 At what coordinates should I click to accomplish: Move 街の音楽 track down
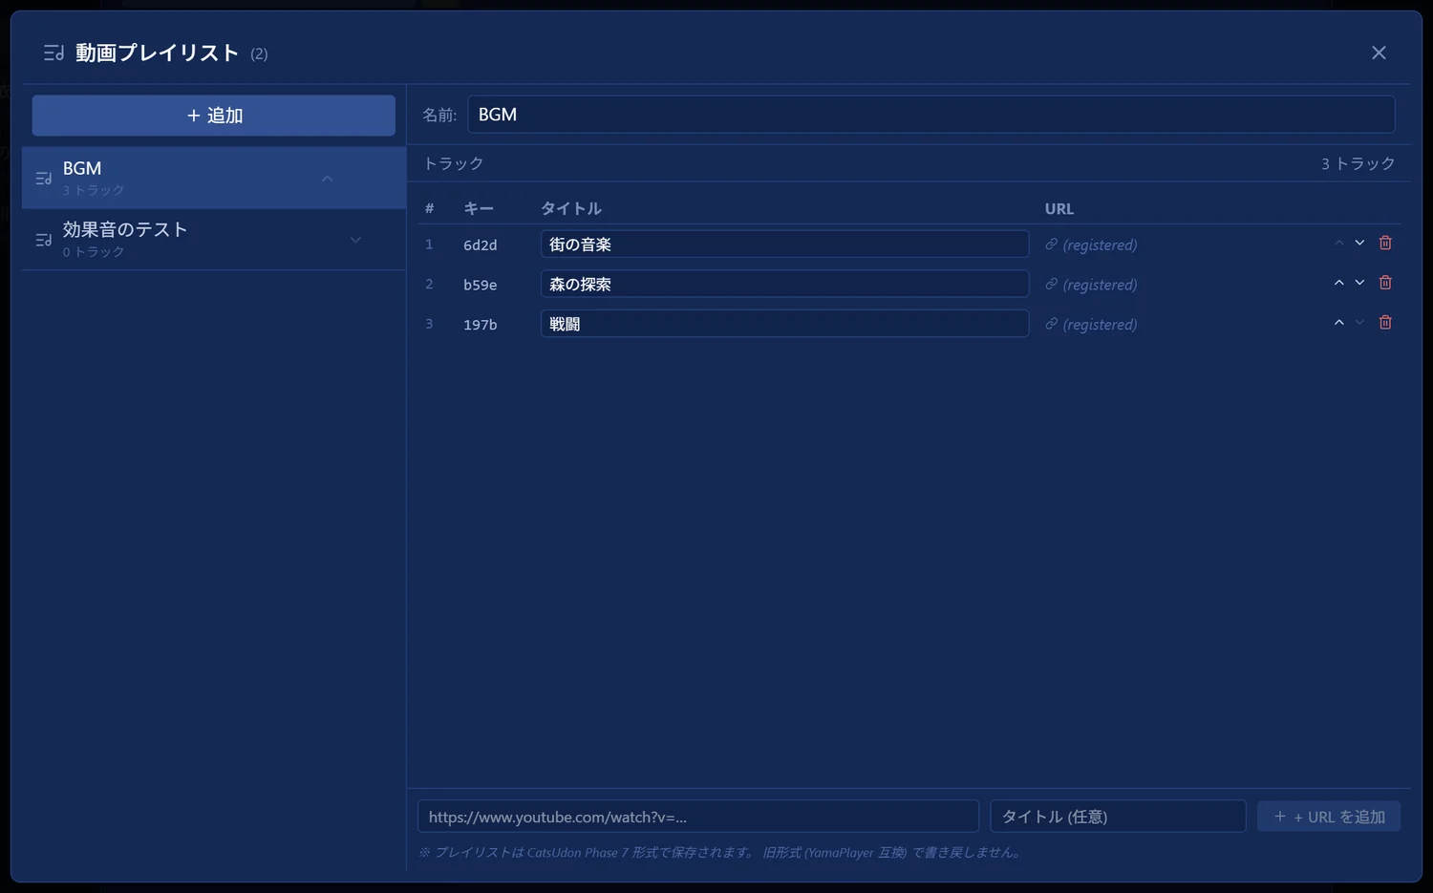pos(1359,244)
